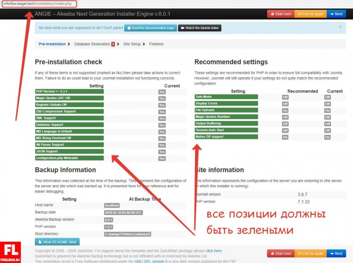Click the browser address bar URL
Viewport: 353px width, 263px height.
click(x=38, y=4)
